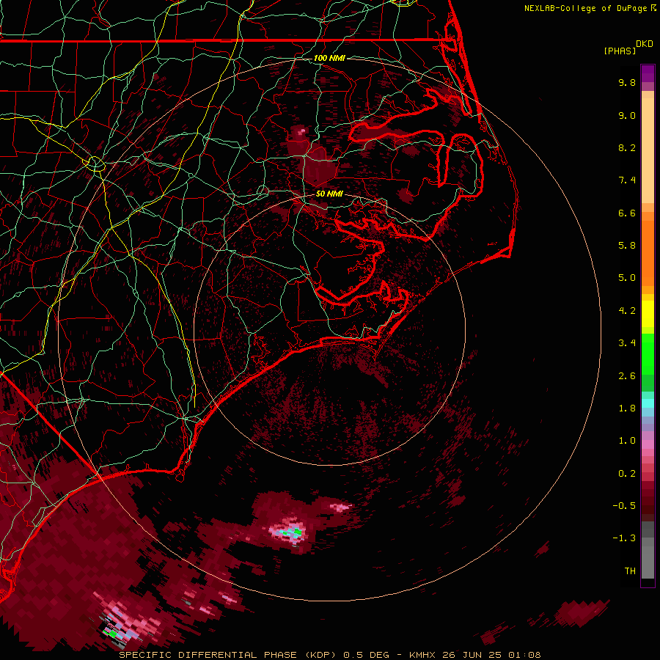Screen dimensions: 660x660
Task: Choose the pink segment of the color bar
Action: (648, 444)
